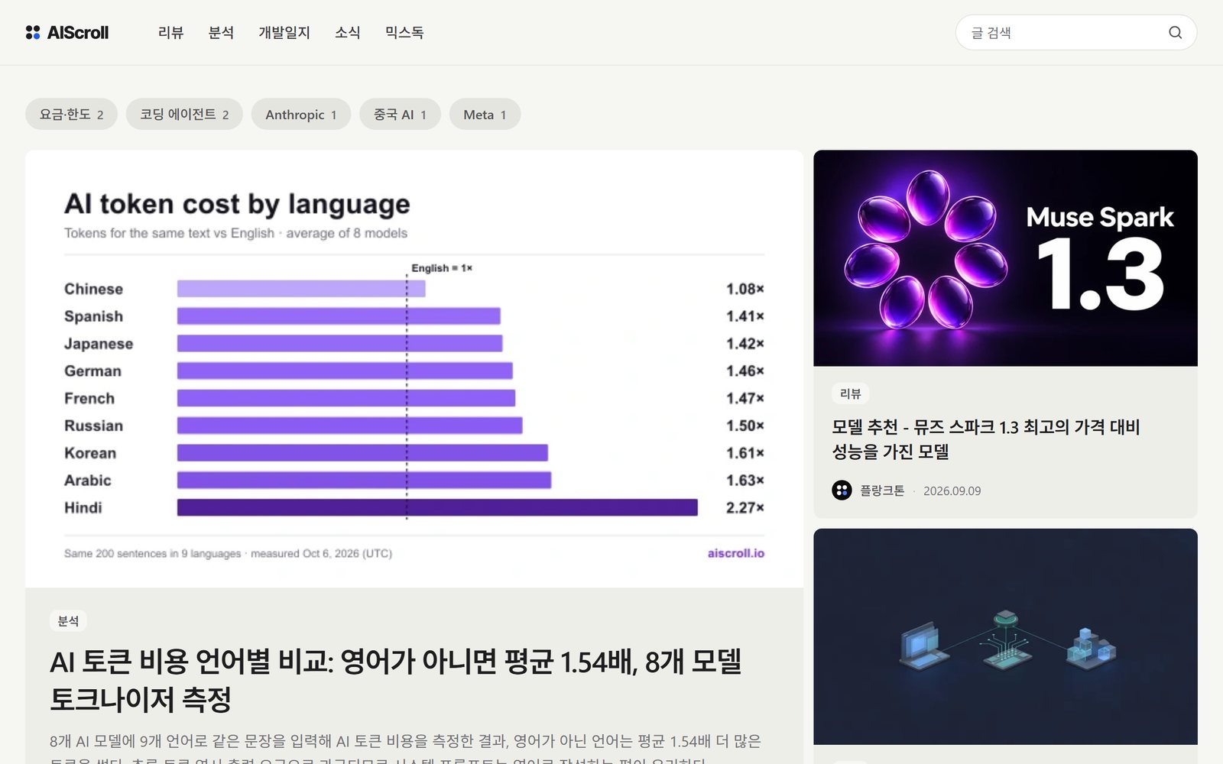Image resolution: width=1223 pixels, height=764 pixels.
Task: Click the 플랑크톤 author avatar
Action: click(842, 490)
